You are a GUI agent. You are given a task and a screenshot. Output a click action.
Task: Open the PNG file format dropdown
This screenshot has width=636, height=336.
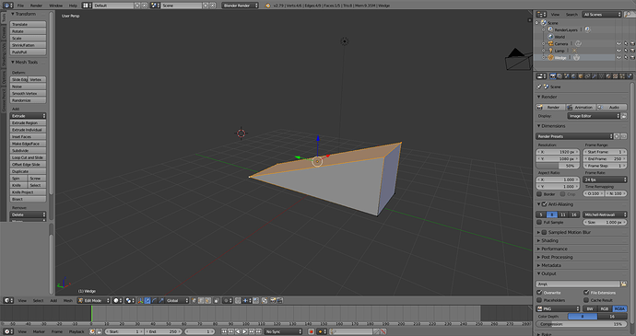coord(558,309)
